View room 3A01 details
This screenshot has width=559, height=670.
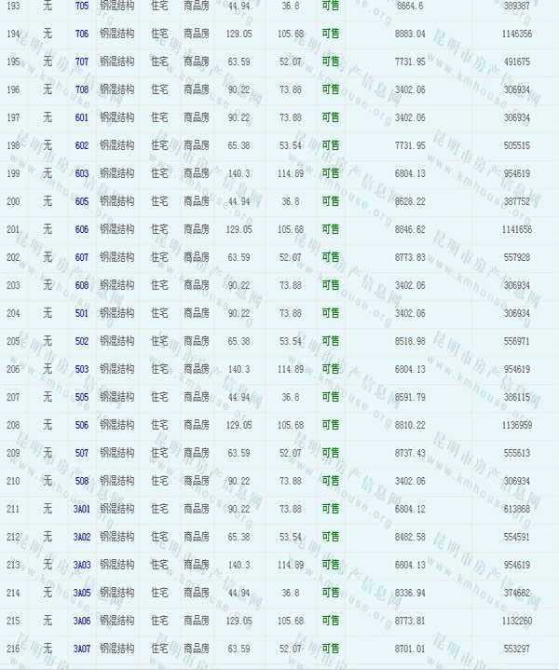tap(83, 509)
